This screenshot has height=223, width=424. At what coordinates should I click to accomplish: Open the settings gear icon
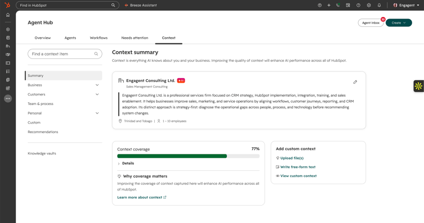(x=369, y=5)
